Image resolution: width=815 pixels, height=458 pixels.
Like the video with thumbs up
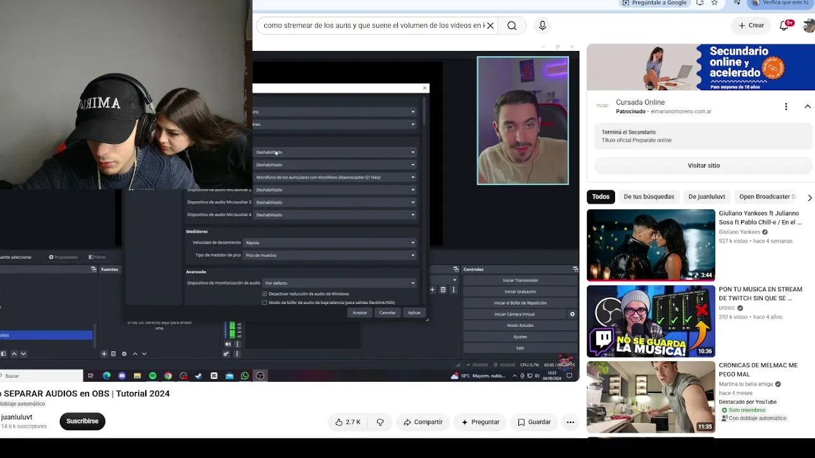[348, 422]
